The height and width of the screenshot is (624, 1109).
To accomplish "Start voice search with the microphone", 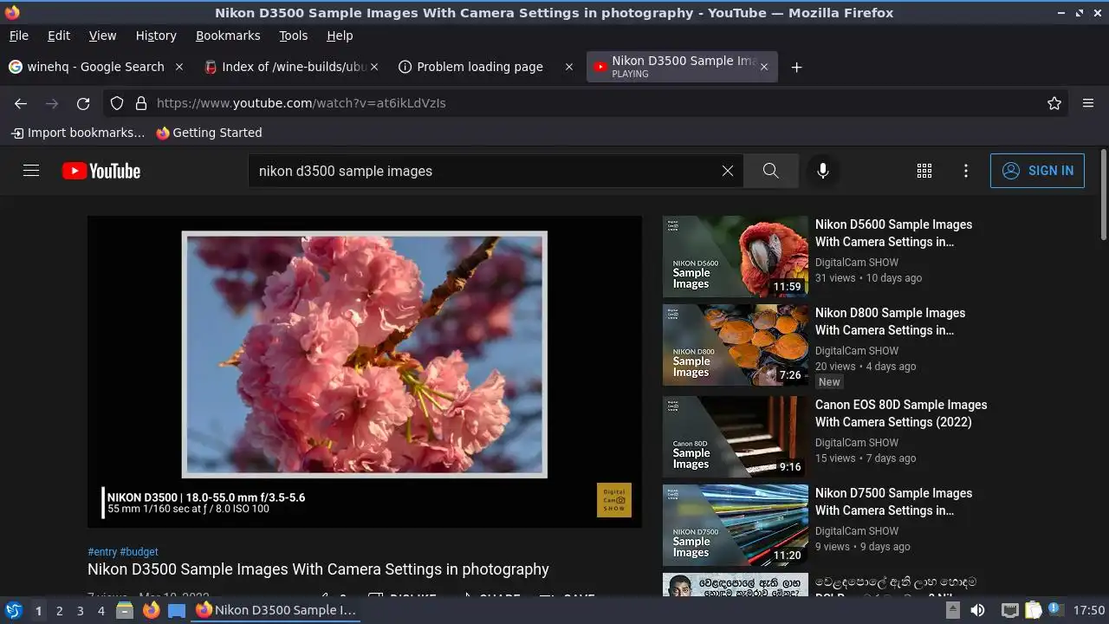I will 823,171.
